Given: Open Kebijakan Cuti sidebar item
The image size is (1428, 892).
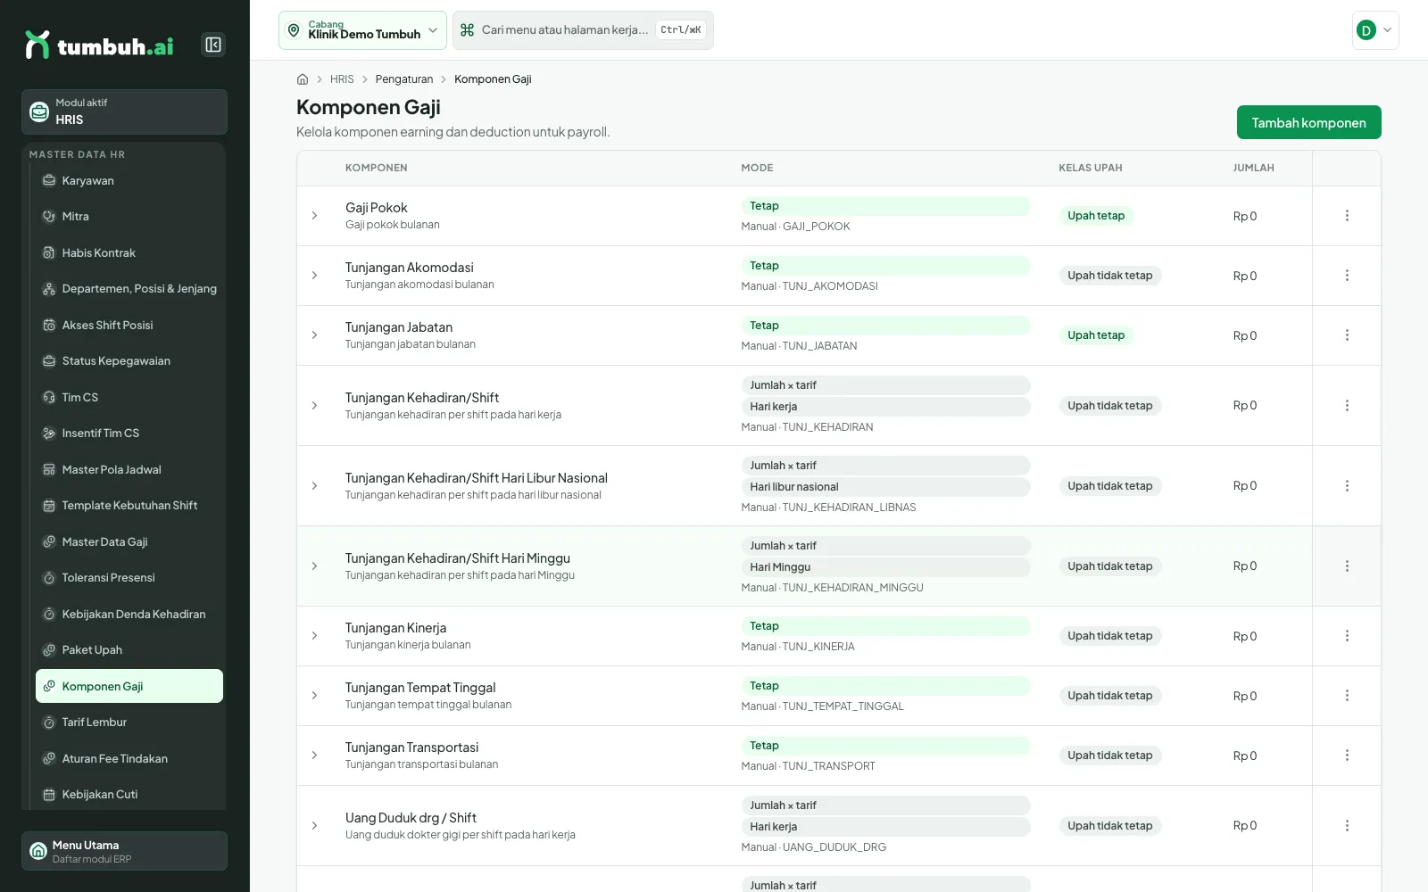Looking at the screenshot, I should (x=129, y=795).
